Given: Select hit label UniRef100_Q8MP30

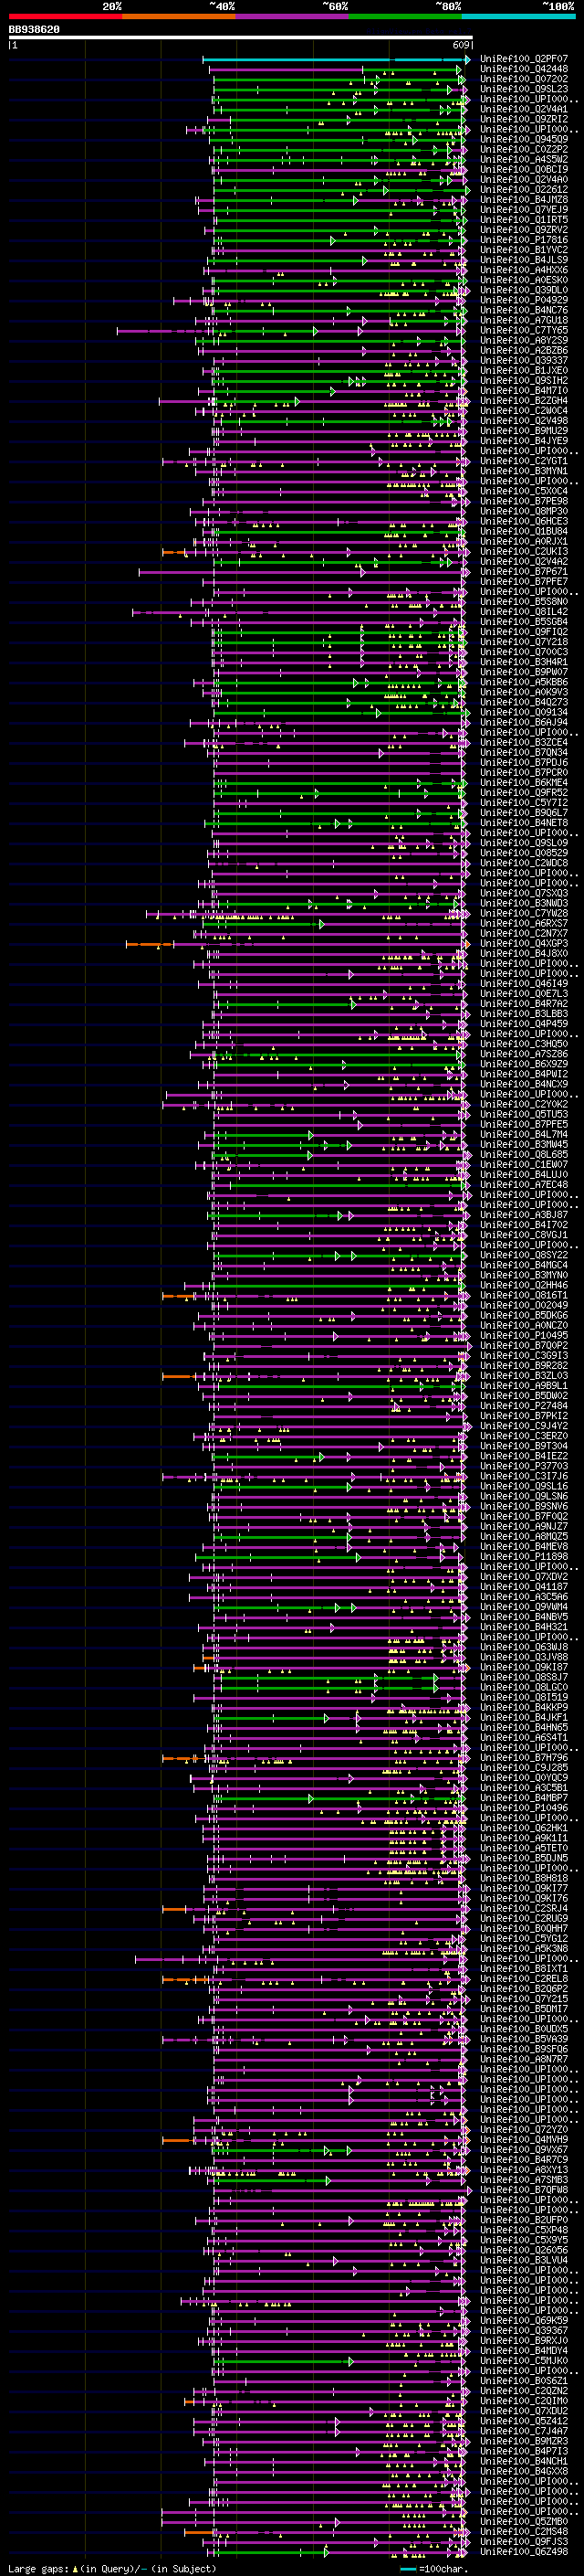Looking at the screenshot, I should tap(523, 511).
